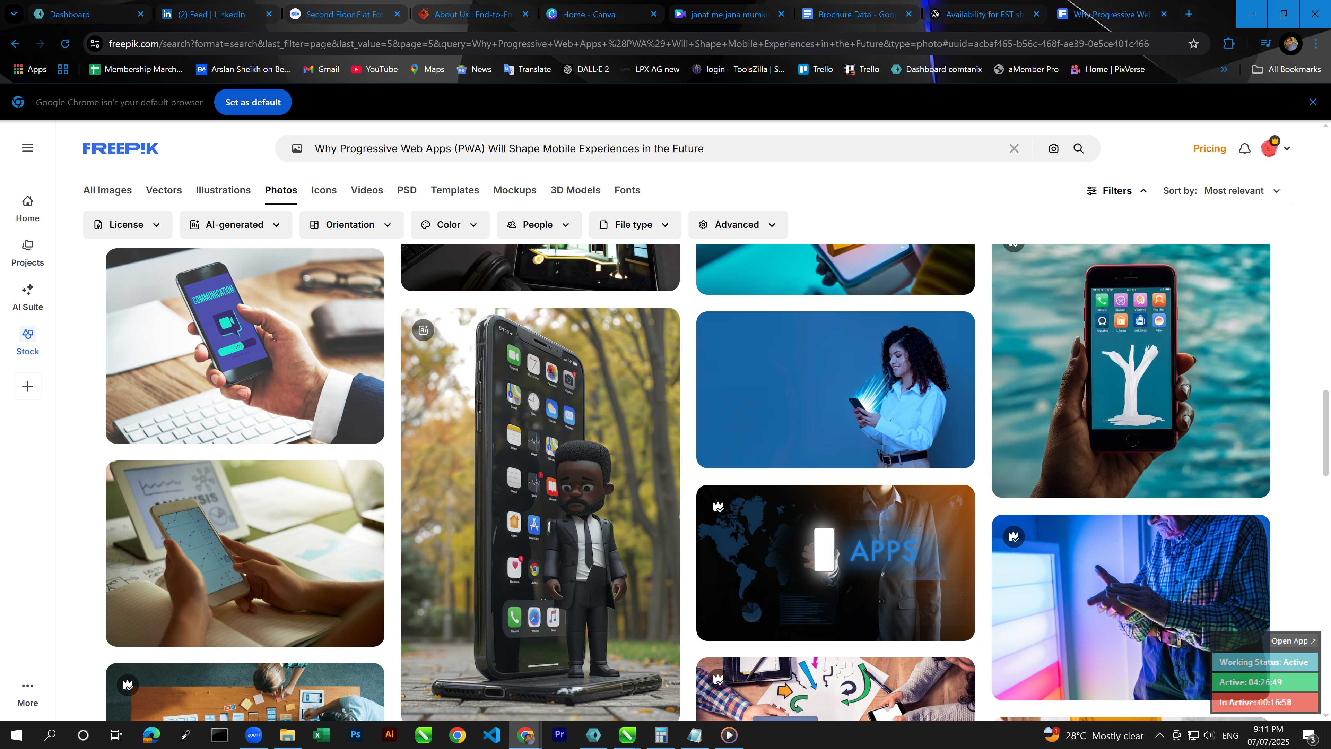1331x749 pixels.
Task: Open Chrome three-dot menu
Action: pos(1315,44)
